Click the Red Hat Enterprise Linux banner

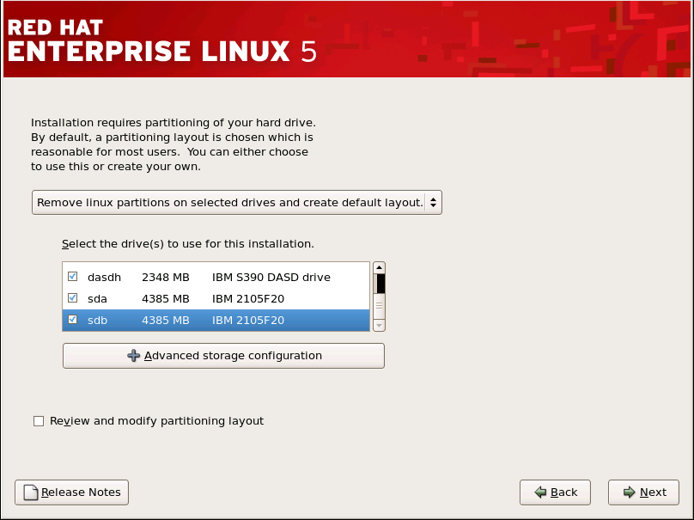(347, 40)
